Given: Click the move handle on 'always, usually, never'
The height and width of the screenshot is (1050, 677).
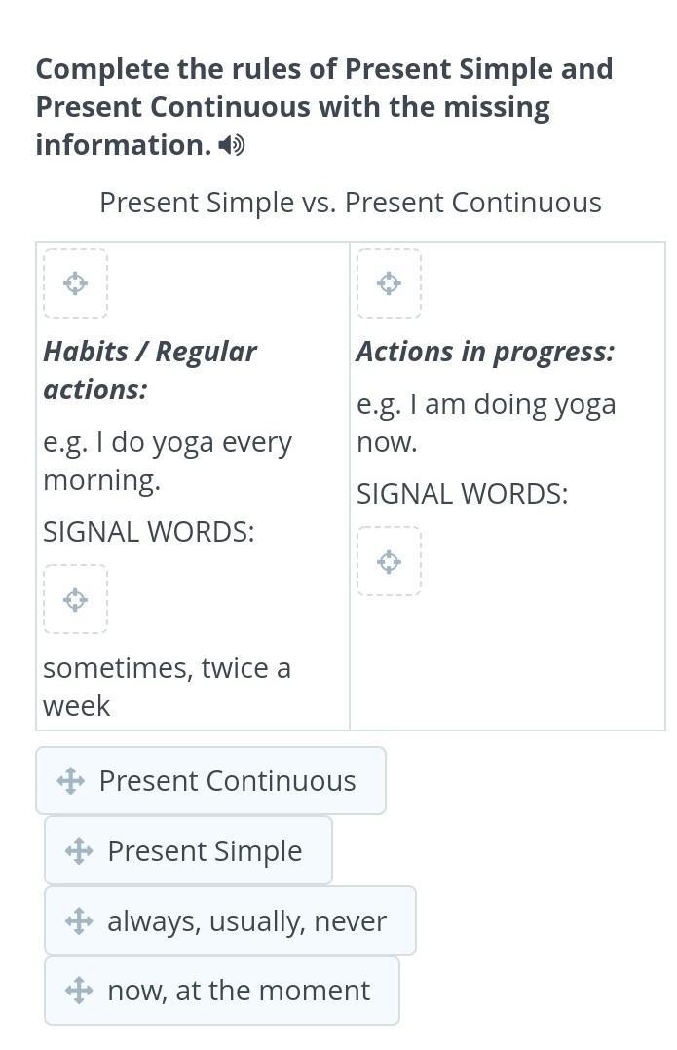Looking at the screenshot, I should pyautogui.click(x=78, y=921).
